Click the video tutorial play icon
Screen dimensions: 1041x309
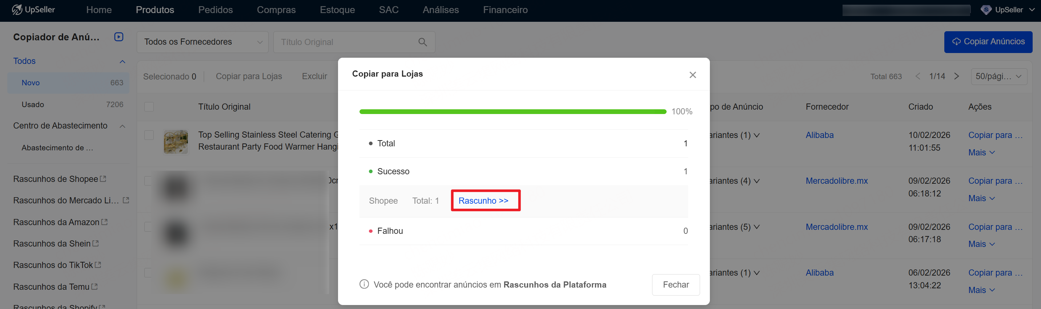(x=118, y=37)
